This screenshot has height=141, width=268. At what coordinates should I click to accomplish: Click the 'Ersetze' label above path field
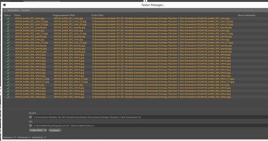pos(33,113)
